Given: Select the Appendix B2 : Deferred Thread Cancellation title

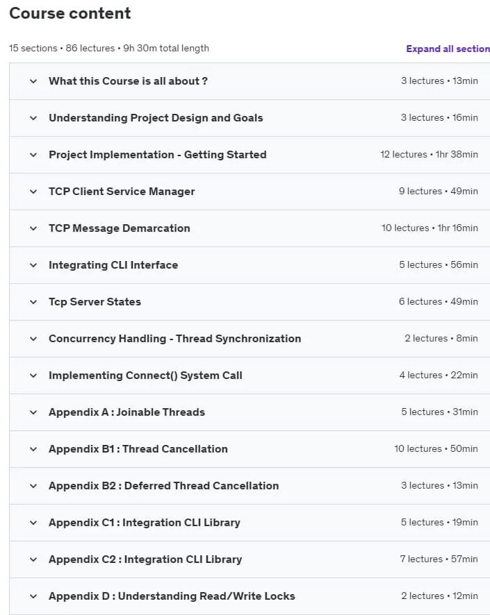Looking at the screenshot, I should [x=164, y=486].
